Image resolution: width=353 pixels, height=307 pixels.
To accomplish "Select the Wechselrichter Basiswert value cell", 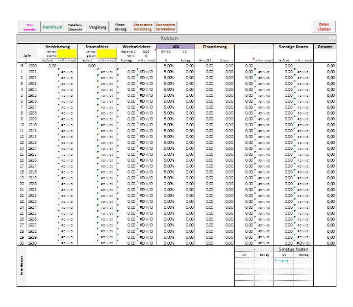I will coord(146,51).
